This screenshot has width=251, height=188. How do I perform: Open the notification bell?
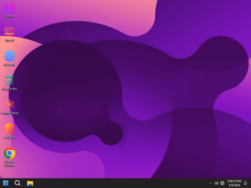245,183
